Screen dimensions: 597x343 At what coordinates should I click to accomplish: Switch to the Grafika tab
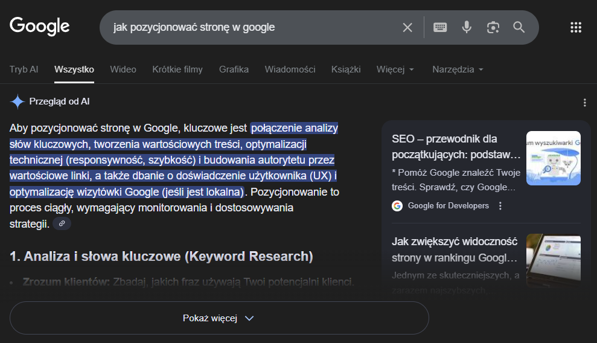point(234,69)
